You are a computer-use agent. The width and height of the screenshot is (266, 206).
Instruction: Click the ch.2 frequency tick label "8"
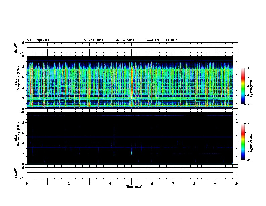(x=23, y=123)
